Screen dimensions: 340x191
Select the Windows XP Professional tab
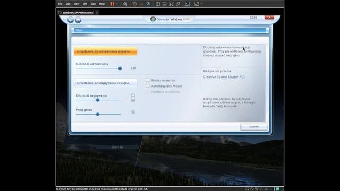click(x=78, y=13)
